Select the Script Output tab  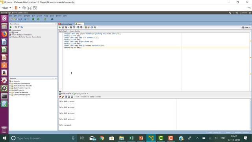pyautogui.click(x=66, y=93)
